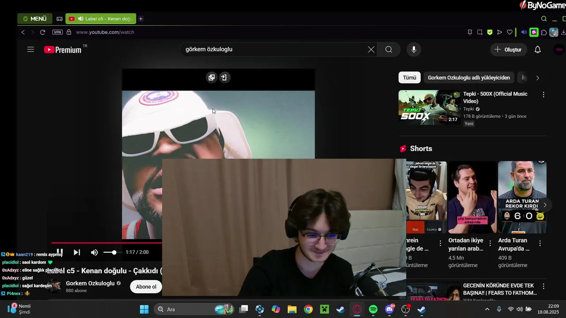Open the Opera MENÜ button
The height and width of the screenshot is (318, 566).
[34, 19]
